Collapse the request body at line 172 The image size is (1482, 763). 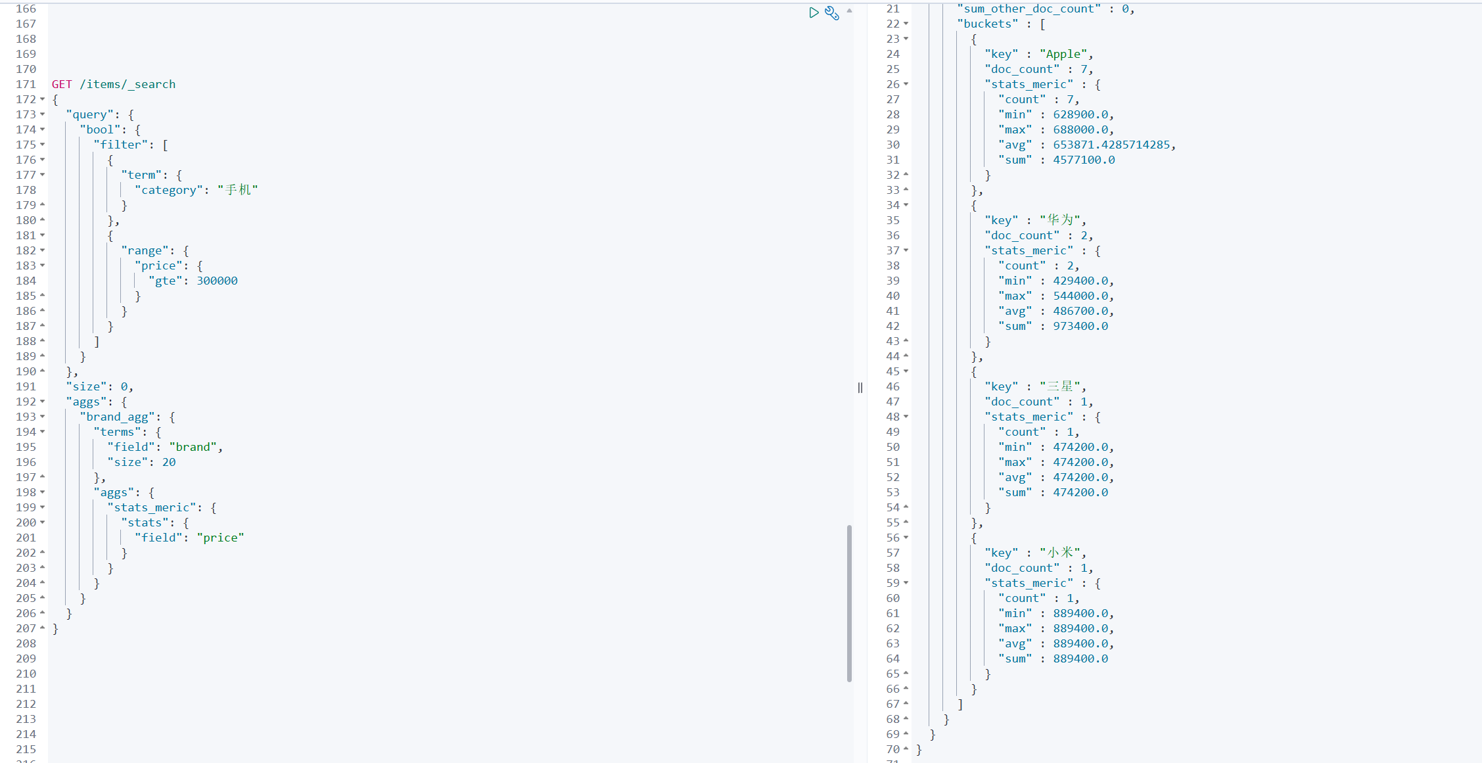pos(43,99)
